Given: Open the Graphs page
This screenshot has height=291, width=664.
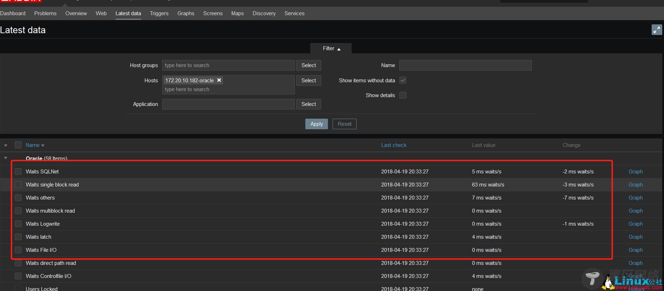Looking at the screenshot, I should point(186,13).
